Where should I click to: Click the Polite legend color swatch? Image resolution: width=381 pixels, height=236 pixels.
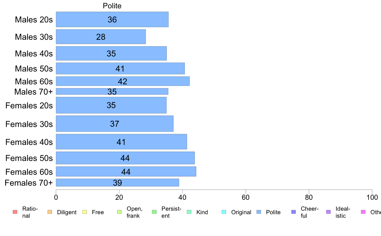259,212
